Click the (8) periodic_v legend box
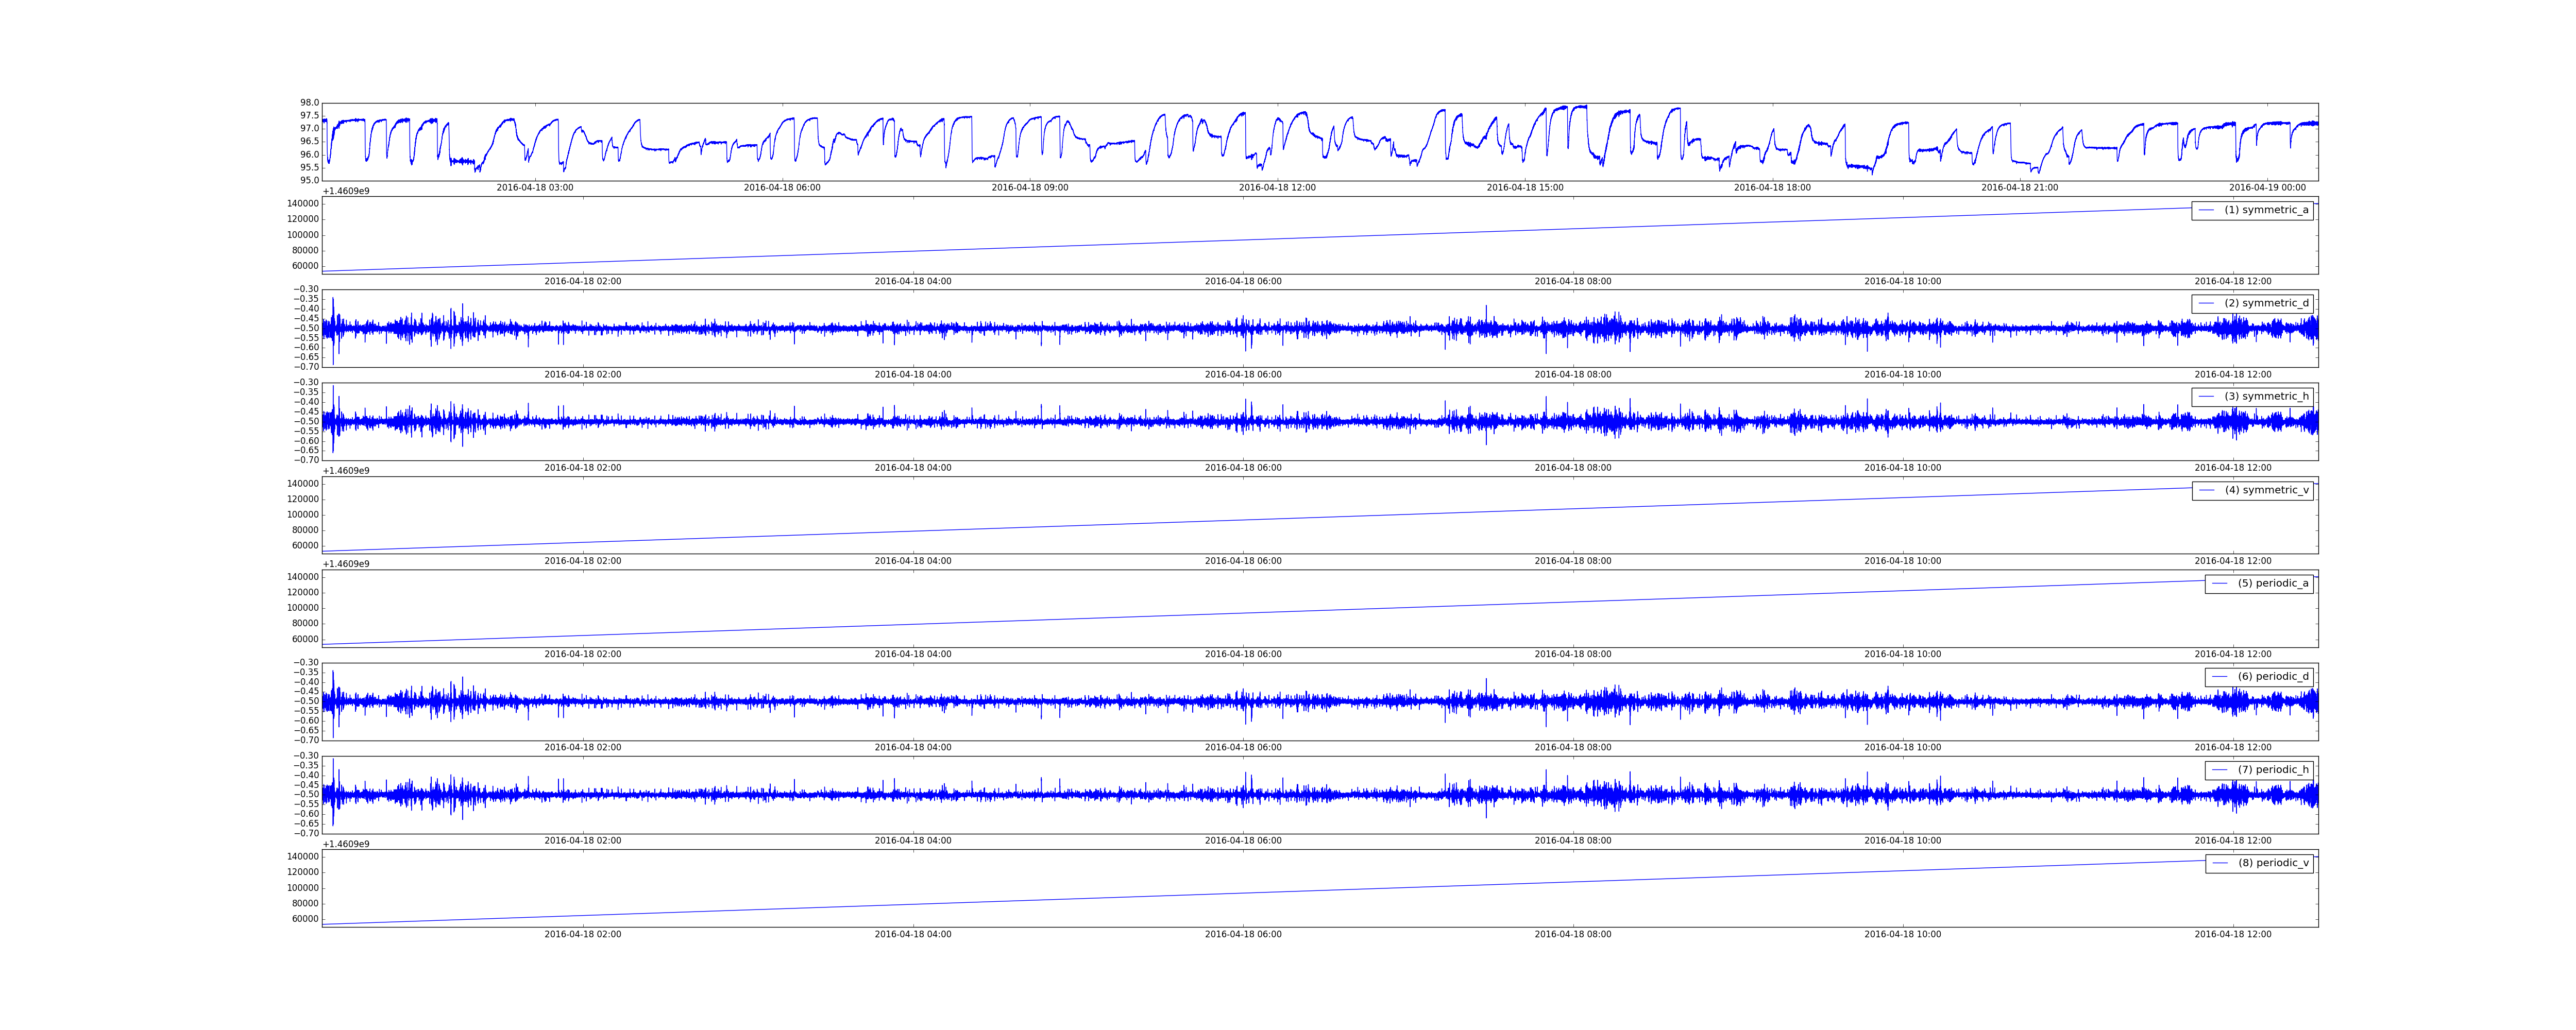 tap(2259, 863)
